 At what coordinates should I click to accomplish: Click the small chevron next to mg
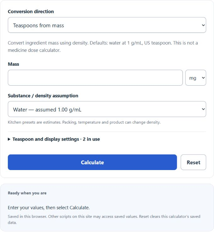203,78
